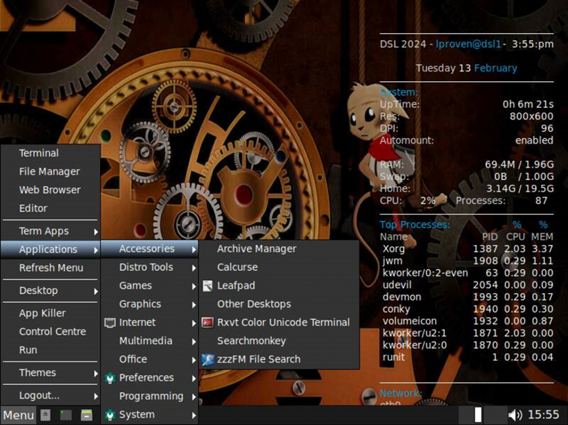Image resolution: width=568 pixels, height=425 pixels.
Task: Launch Archive Manager from Accessories
Action: coord(279,249)
